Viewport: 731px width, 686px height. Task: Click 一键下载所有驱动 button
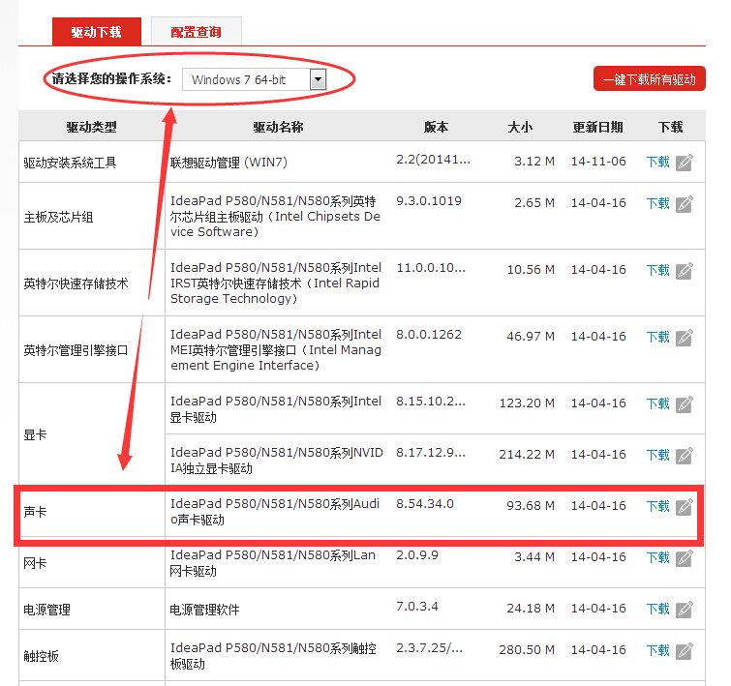[x=650, y=78]
